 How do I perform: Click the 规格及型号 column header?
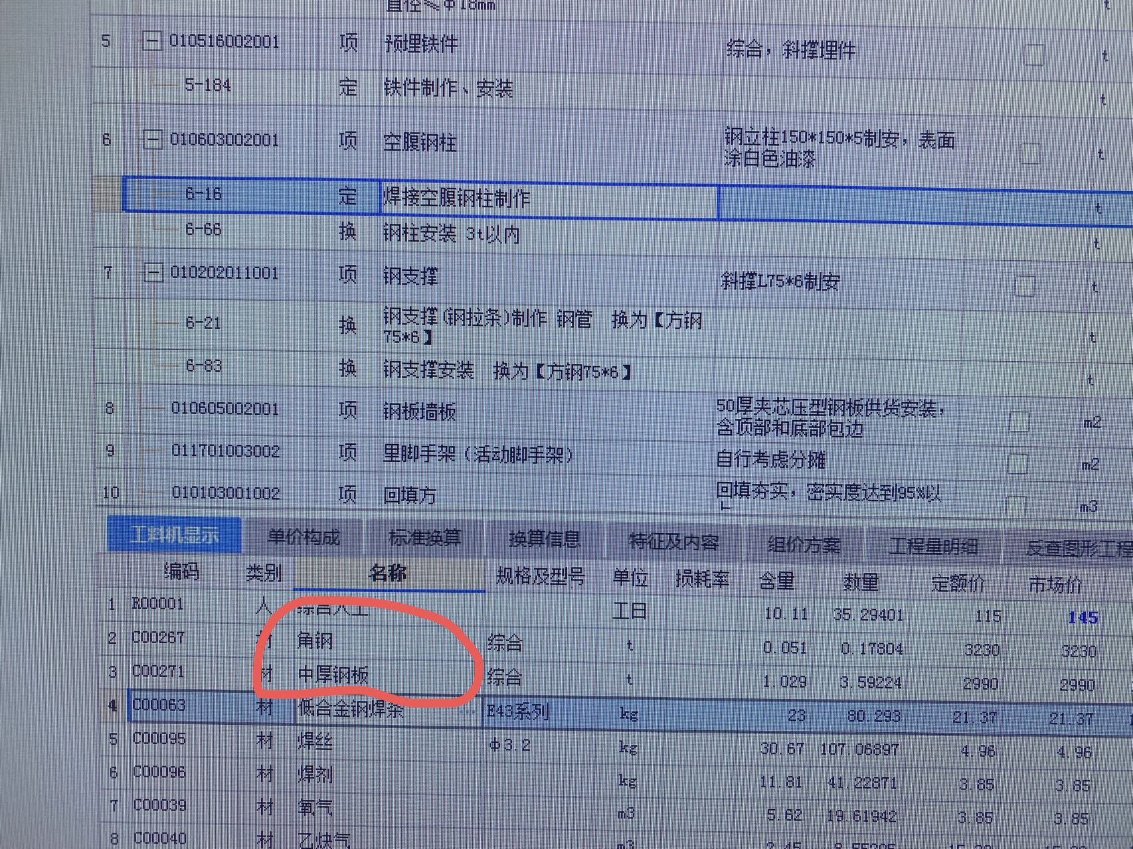click(541, 577)
